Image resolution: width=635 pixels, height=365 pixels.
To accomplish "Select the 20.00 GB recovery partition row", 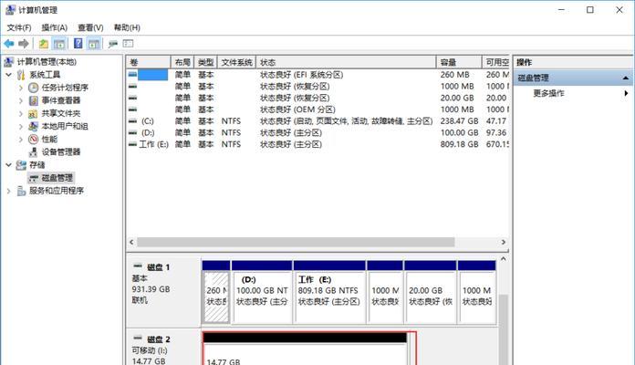I will 317,98.
